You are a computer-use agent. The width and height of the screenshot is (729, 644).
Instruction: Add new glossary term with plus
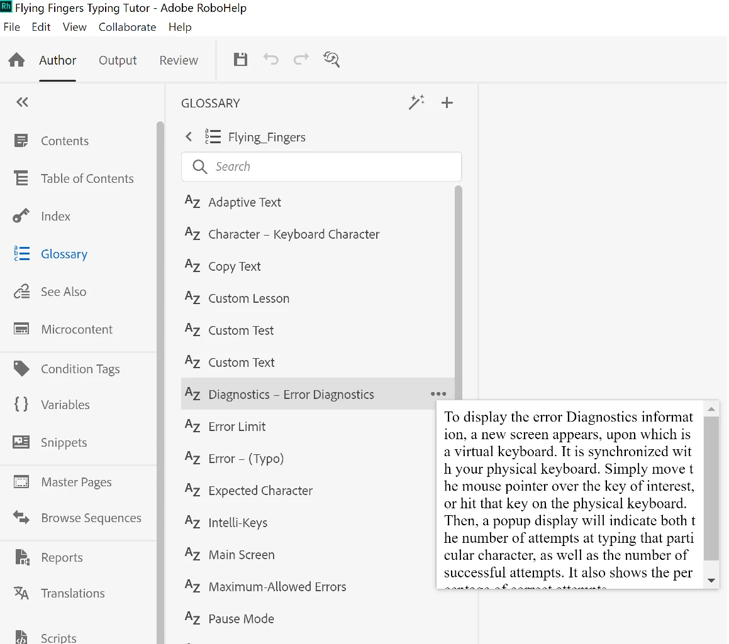[x=447, y=102]
